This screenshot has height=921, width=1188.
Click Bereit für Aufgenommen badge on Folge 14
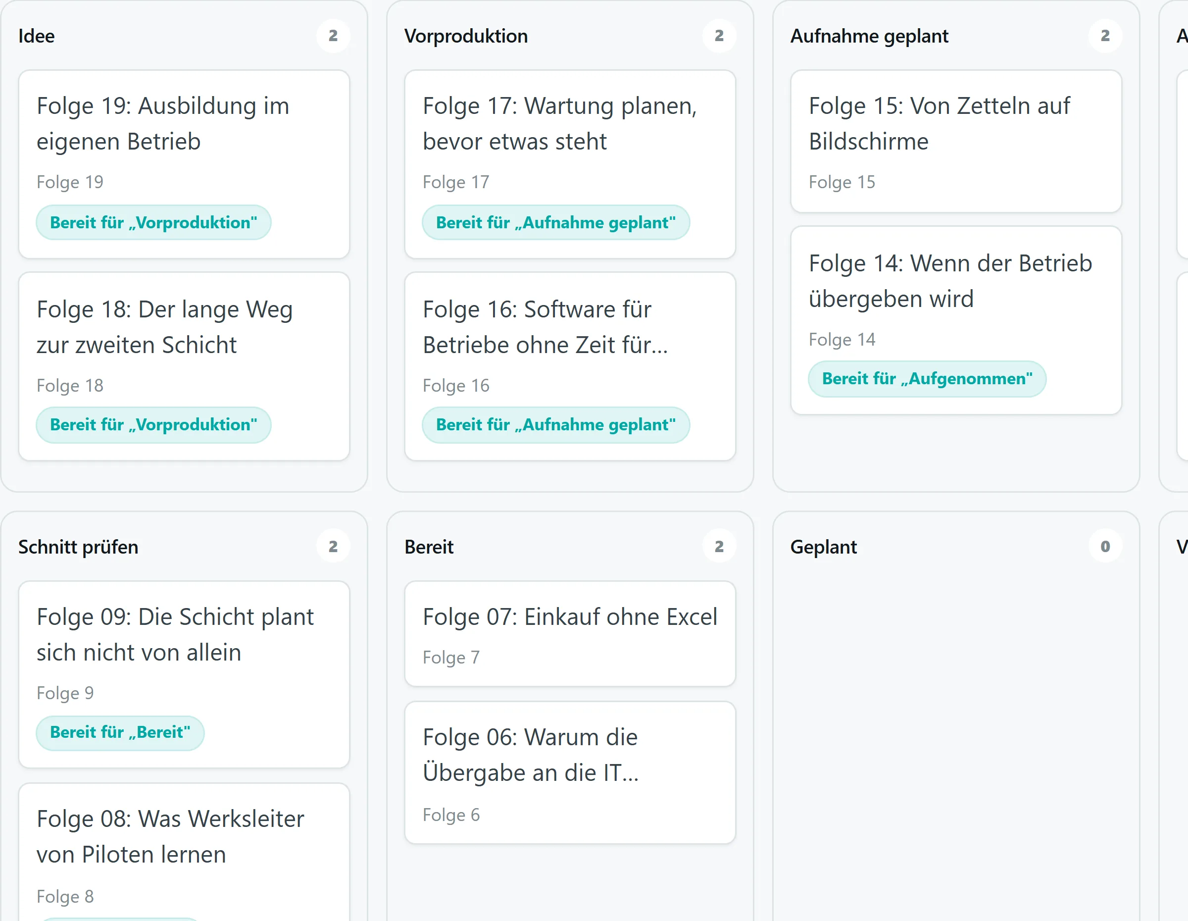pyautogui.click(x=927, y=379)
